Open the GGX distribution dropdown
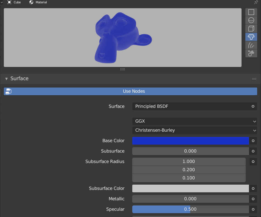Viewport: 261px width, 217px height. tap(195, 121)
